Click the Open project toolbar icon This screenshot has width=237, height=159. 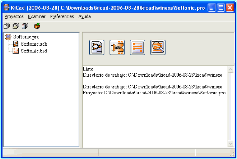[x=16, y=26]
